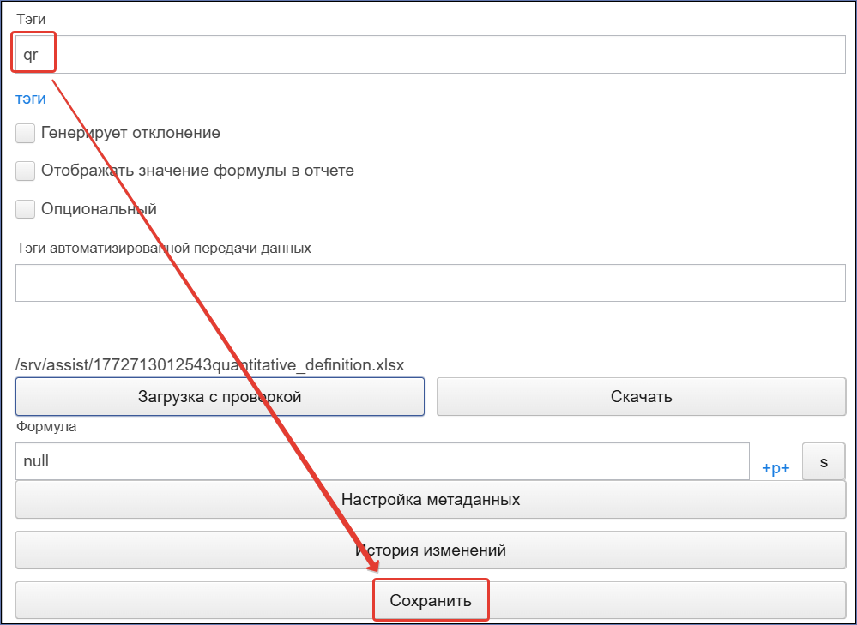This screenshot has height=625, width=857.
Task: Open the blue тэги link
Action: 31,99
